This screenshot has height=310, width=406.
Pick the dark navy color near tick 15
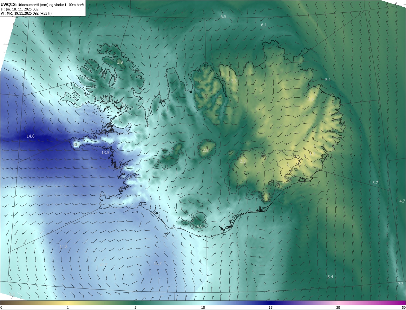pos(271,303)
